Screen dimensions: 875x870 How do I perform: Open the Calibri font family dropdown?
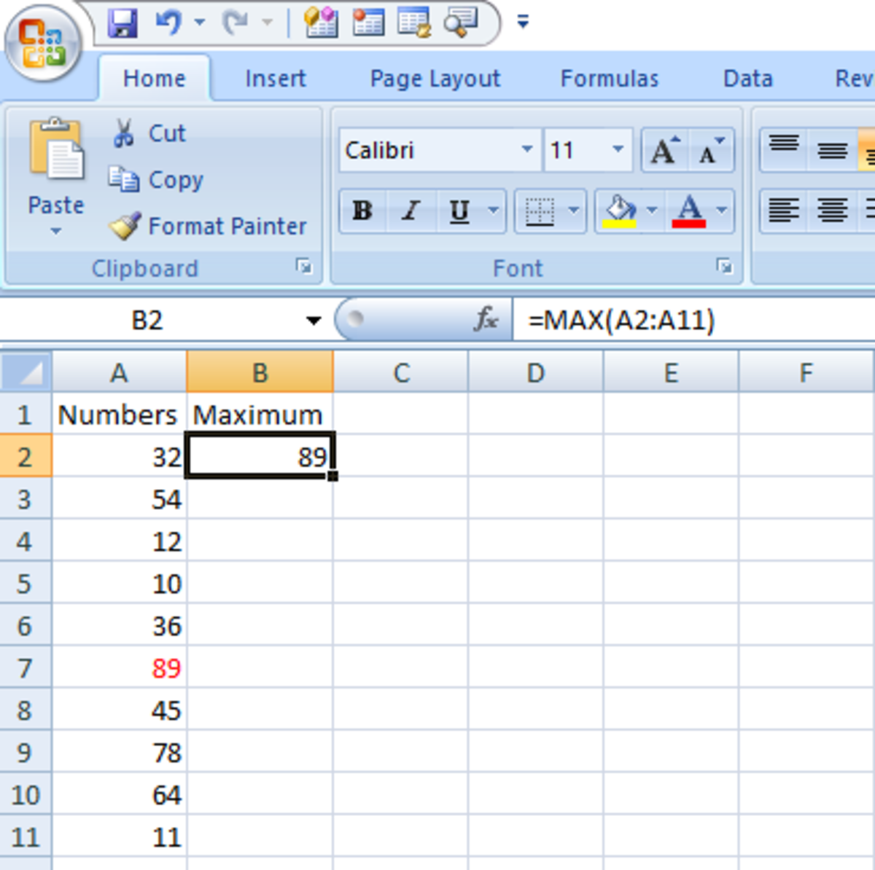click(527, 149)
